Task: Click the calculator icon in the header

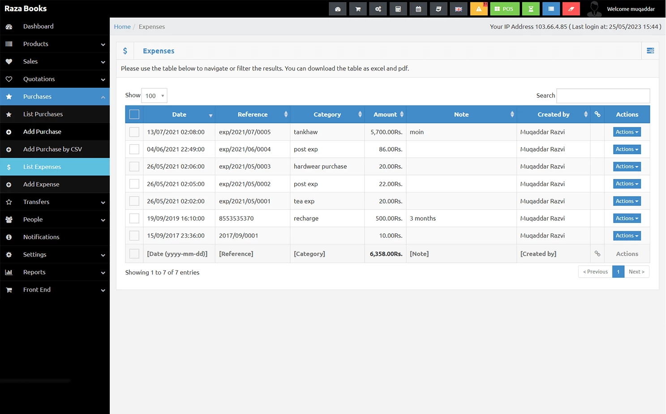Action: tap(398, 9)
